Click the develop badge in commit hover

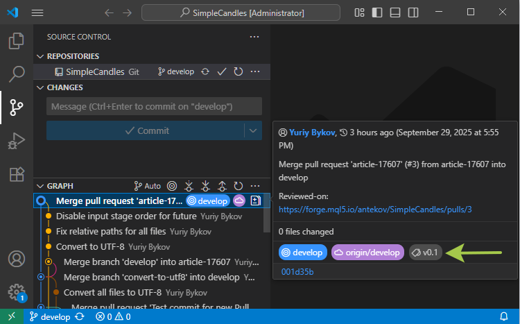[303, 253]
